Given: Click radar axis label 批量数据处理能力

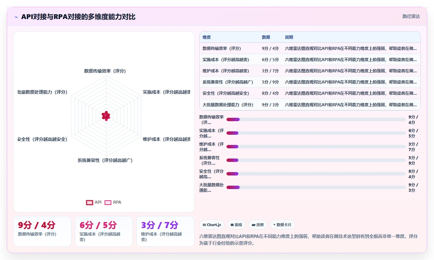Looking at the screenshot, I should [42, 92].
